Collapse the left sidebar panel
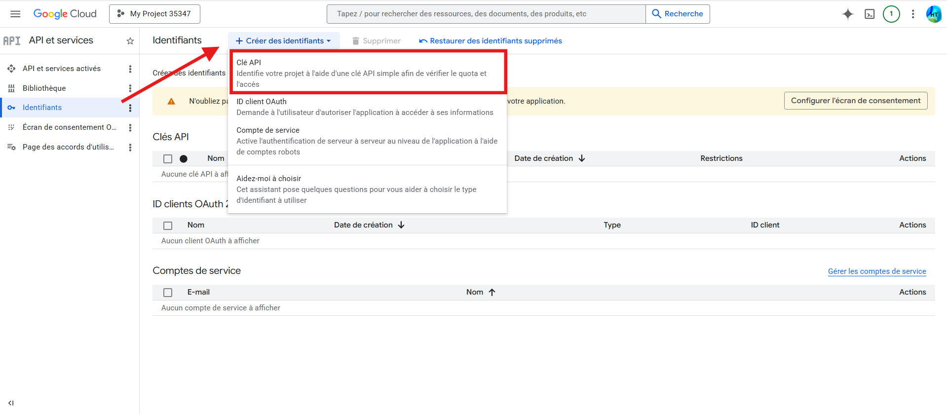The height and width of the screenshot is (414, 947). pyautogui.click(x=11, y=403)
